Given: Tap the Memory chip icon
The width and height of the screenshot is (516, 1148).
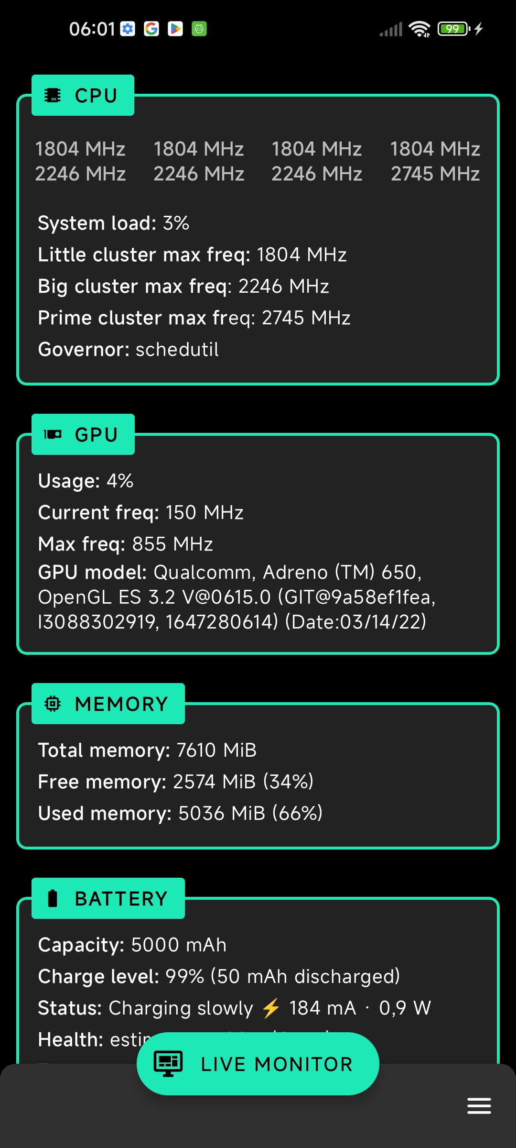Looking at the screenshot, I should pyautogui.click(x=53, y=704).
